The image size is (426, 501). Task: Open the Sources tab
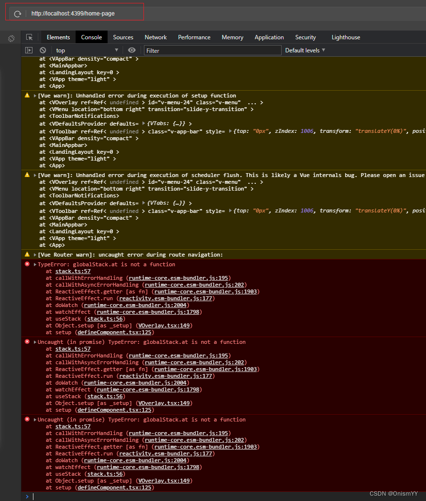[123, 37]
